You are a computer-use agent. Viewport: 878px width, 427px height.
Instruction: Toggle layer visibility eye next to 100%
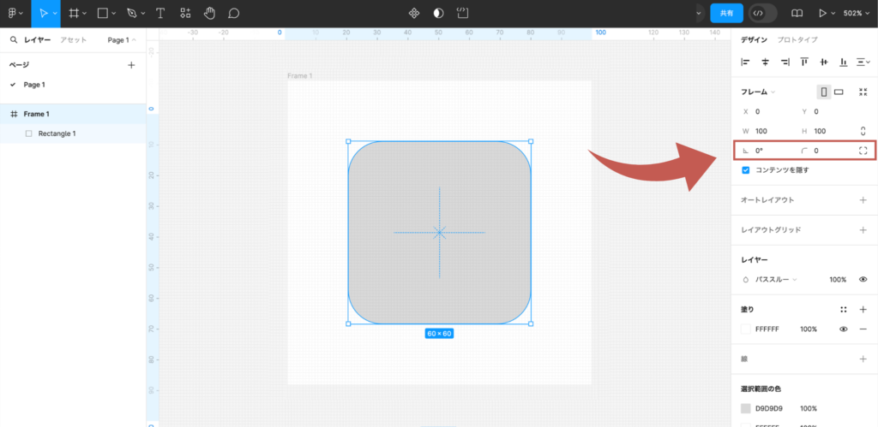click(x=863, y=279)
